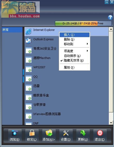
Task: Select 自动排序(A) menu entry
Action: (x=75, y=56)
